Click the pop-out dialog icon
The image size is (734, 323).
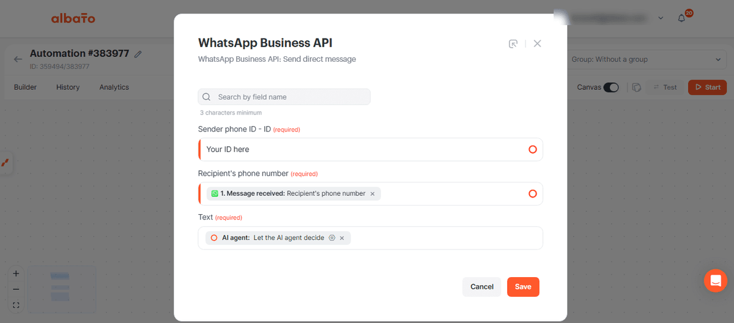[x=513, y=43]
